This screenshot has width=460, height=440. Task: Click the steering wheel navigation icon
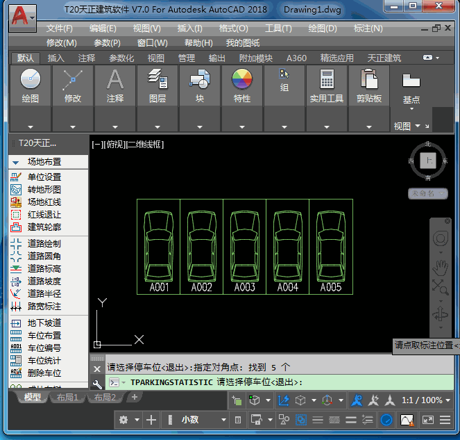pos(441,238)
